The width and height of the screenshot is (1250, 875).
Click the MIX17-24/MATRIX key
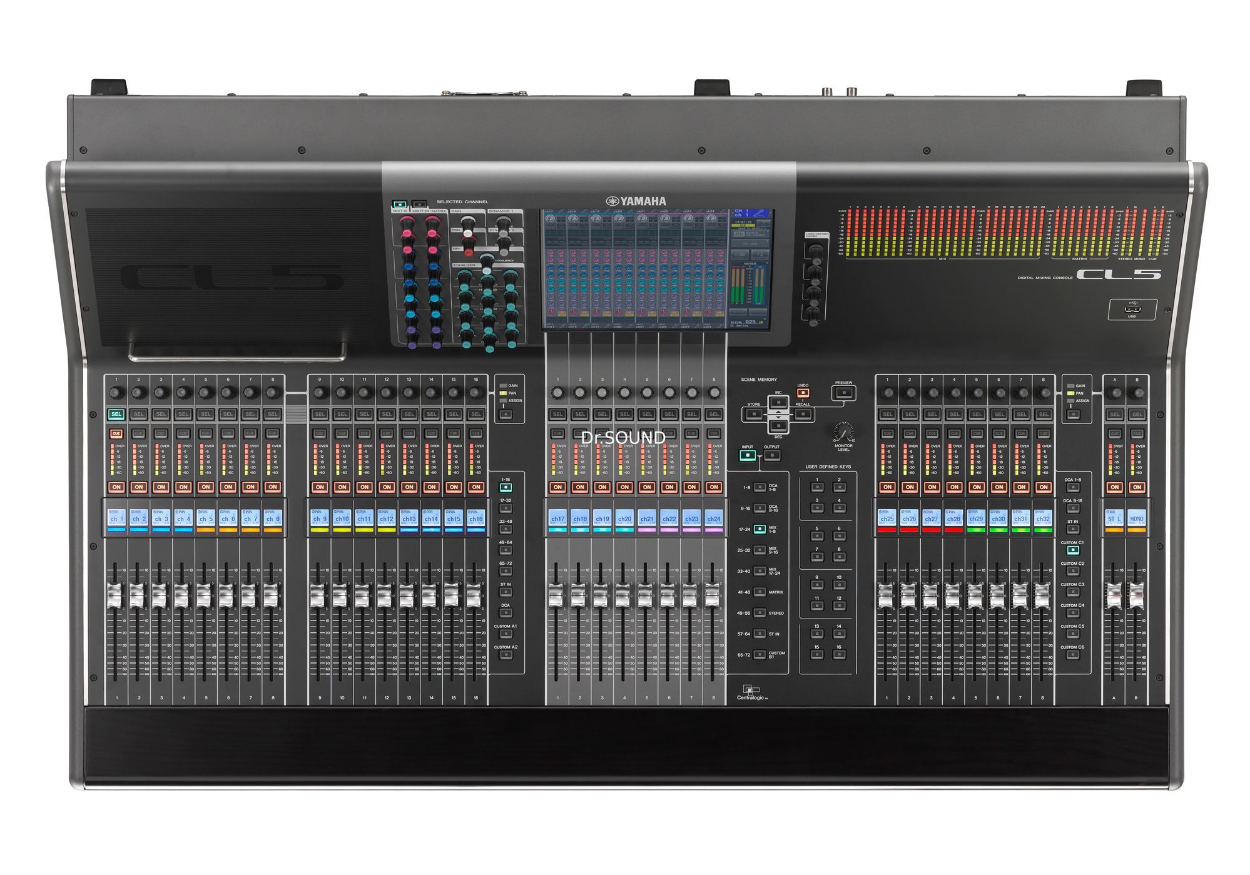(x=420, y=205)
